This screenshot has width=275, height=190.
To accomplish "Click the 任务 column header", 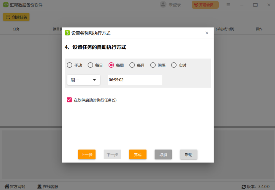I will point(16,29).
